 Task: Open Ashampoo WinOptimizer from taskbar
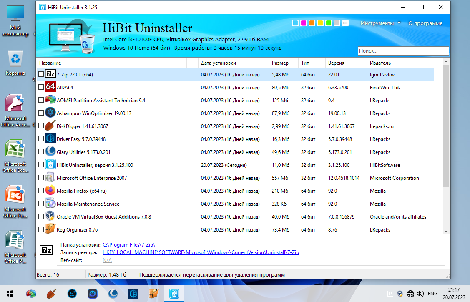point(92,294)
